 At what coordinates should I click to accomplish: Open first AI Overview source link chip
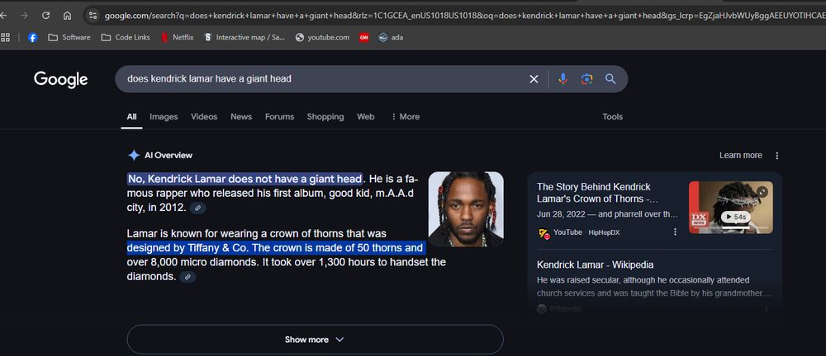pos(197,208)
